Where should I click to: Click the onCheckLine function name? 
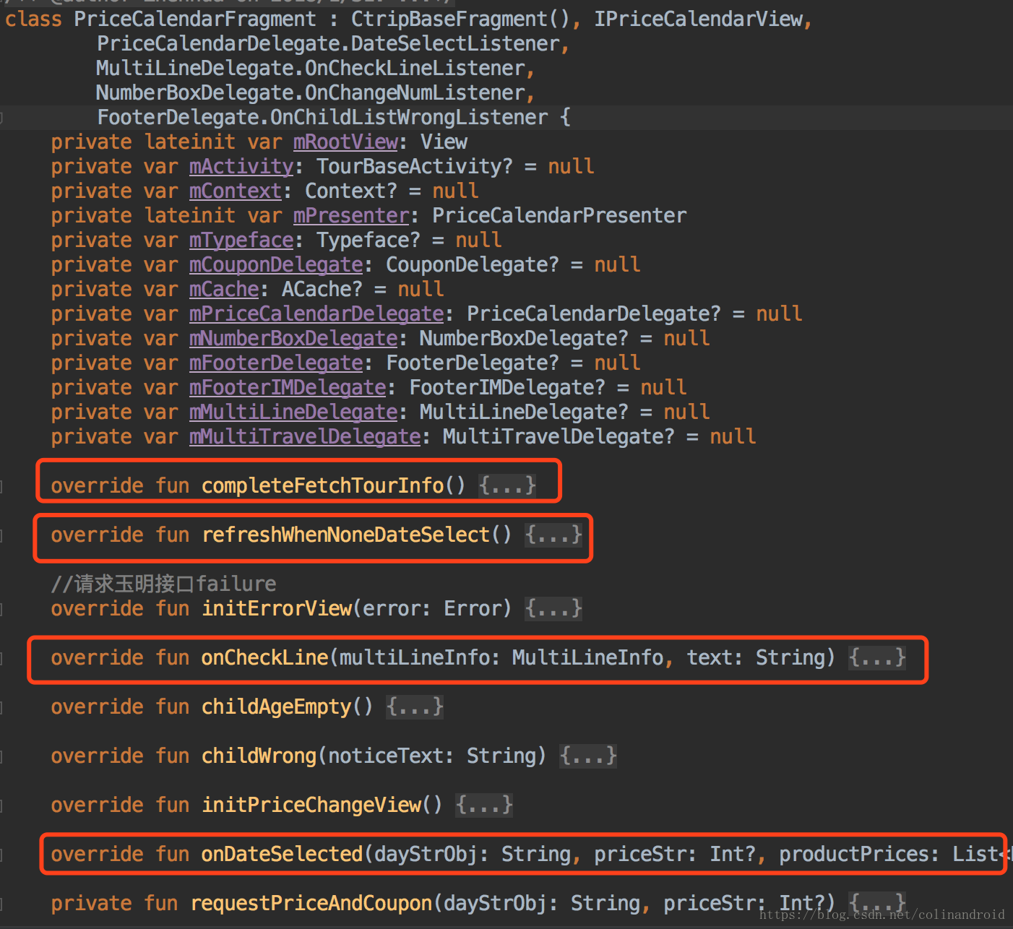coord(264,657)
